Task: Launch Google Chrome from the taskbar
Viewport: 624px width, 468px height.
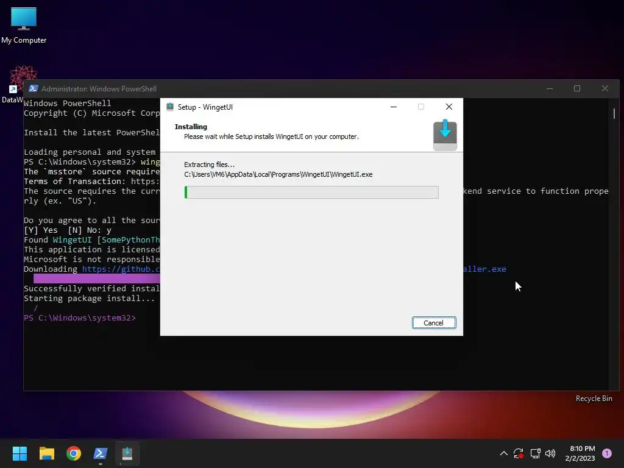Action: (74, 453)
